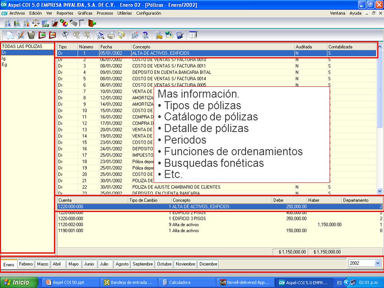The width and height of the screenshot is (384, 288).
Task: Sort by the Fecha column header
Action: click(115, 47)
